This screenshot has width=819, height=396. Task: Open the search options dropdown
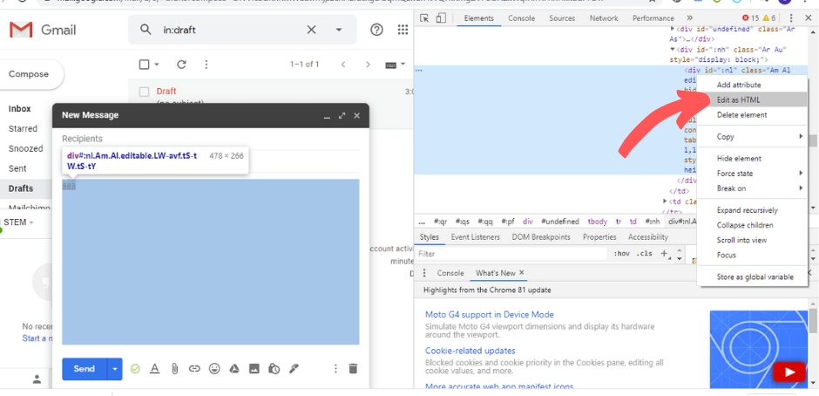point(338,30)
